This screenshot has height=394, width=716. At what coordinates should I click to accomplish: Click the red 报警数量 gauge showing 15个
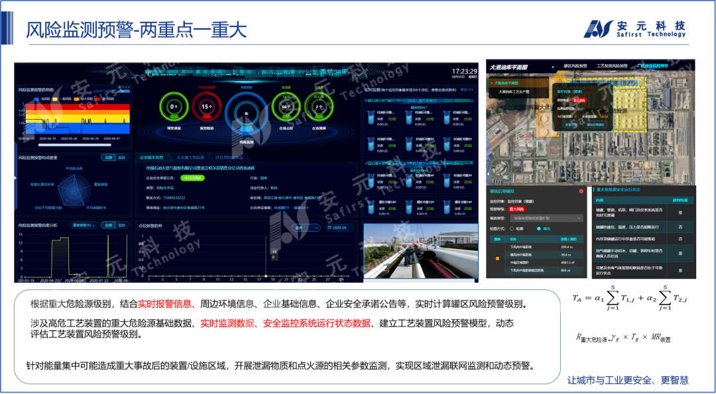pos(207,107)
